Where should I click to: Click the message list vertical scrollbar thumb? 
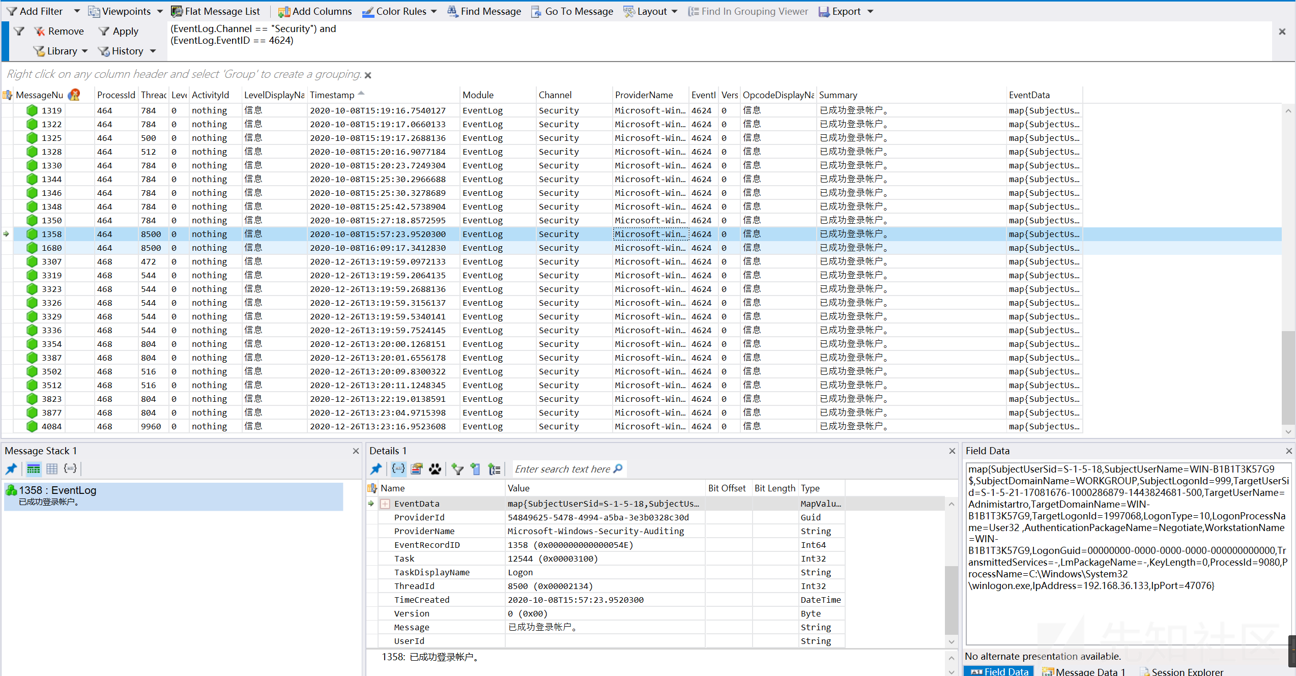click(x=1288, y=377)
